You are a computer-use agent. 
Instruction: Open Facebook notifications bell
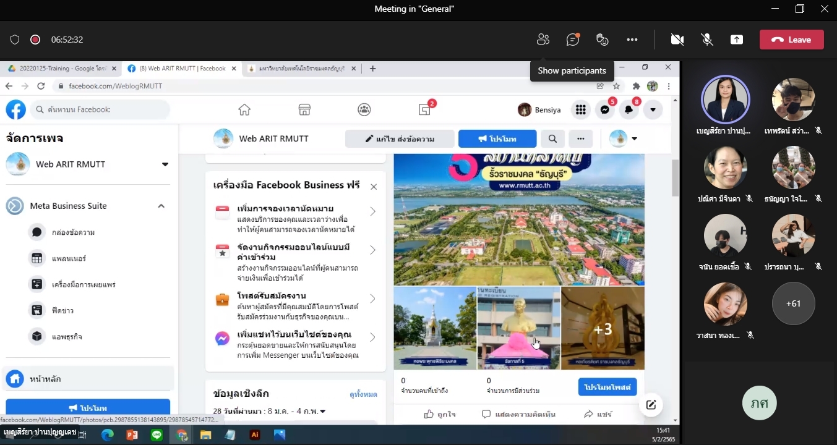(x=629, y=110)
